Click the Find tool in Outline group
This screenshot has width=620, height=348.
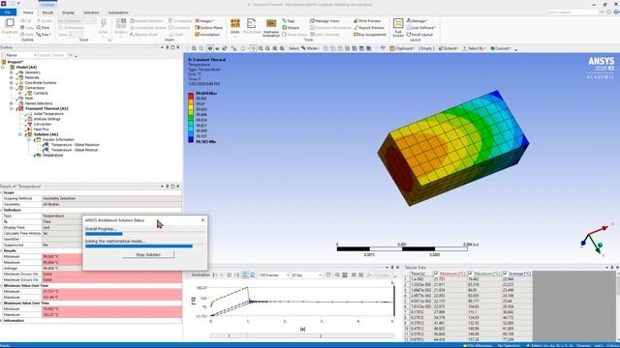43,28
